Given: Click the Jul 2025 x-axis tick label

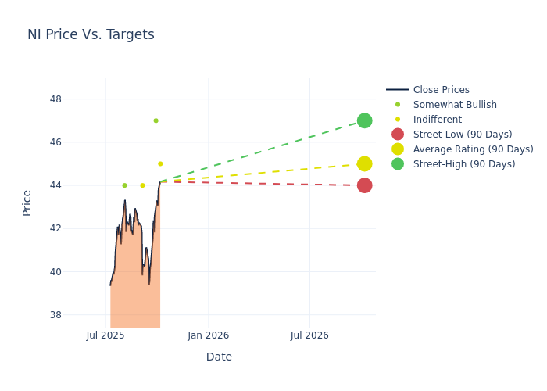Looking at the screenshot, I should [x=105, y=335].
